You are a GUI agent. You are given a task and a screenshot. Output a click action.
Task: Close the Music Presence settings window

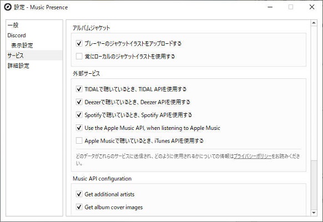(x=312, y=7)
